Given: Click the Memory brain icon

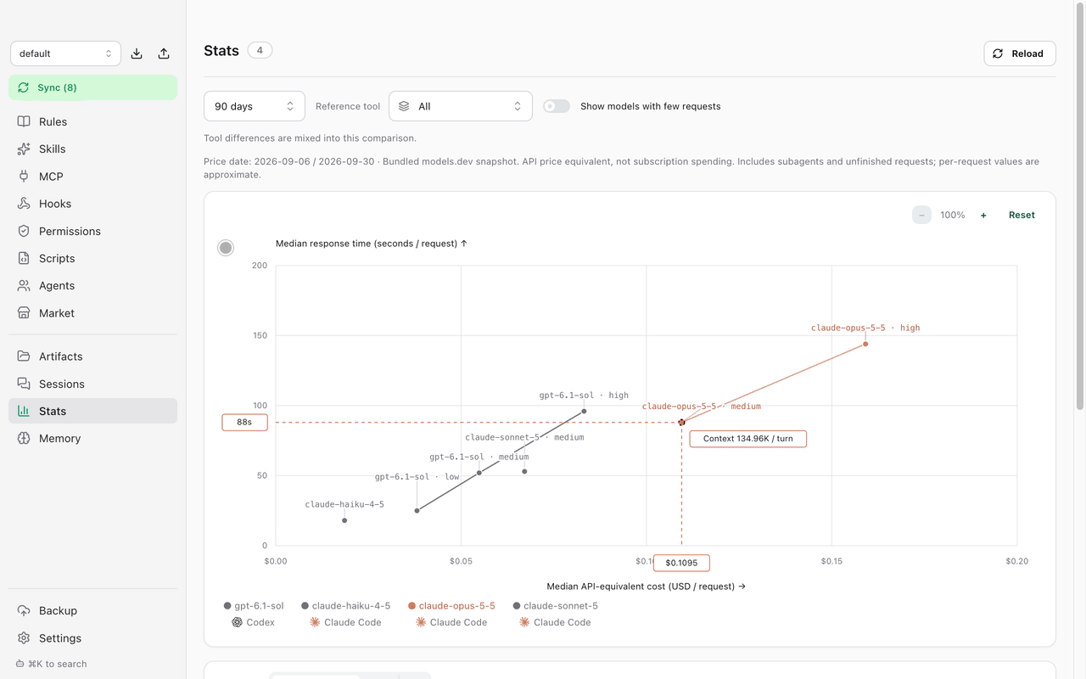Looking at the screenshot, I should click(24, 438).
